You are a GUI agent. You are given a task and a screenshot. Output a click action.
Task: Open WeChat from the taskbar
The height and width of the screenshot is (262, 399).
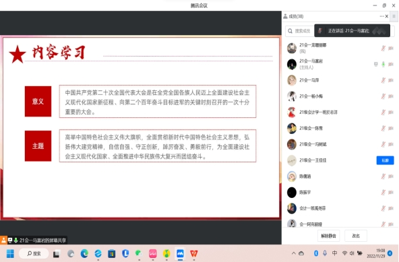[x=139, y=254]
